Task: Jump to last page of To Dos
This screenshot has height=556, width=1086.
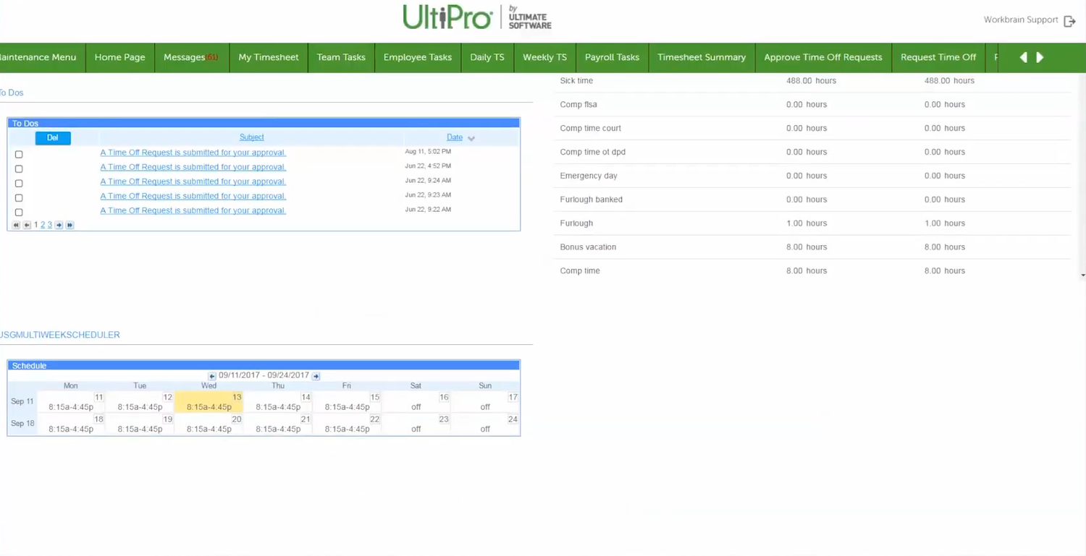Action: tap(70, 226)
